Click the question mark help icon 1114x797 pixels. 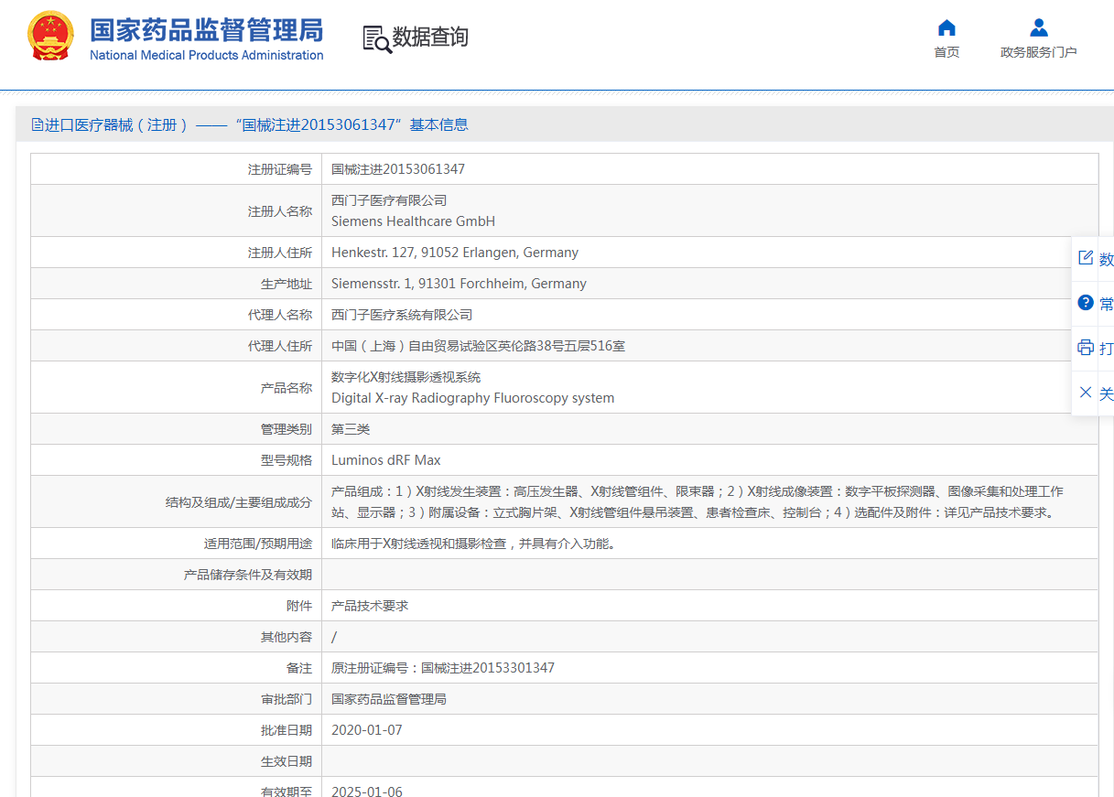point(1086,303)
